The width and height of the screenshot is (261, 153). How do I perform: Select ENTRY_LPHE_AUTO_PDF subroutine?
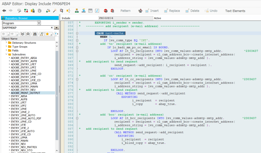(x=26, y=118)
